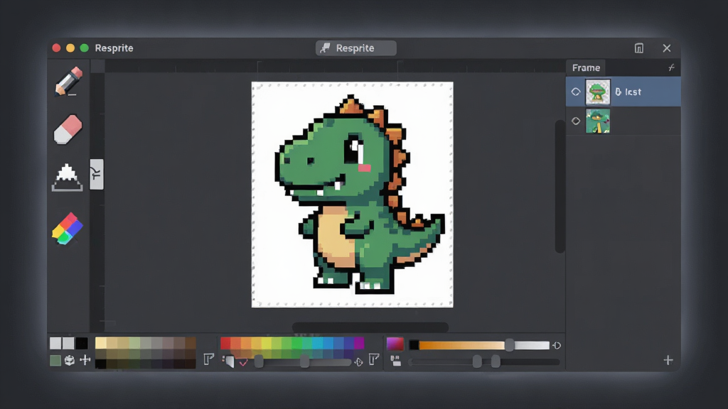The width and height of the screenshot is (728, 409).
Task: Open the hue palette options flag icon
Action: pyautogui.click(x=374, y=359)
